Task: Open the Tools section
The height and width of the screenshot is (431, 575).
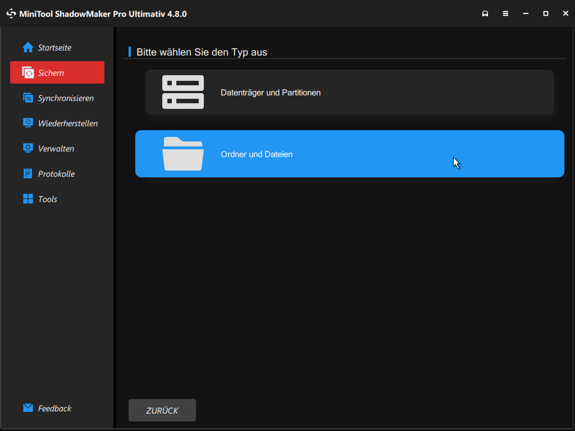Action: (x=48, y=199)
